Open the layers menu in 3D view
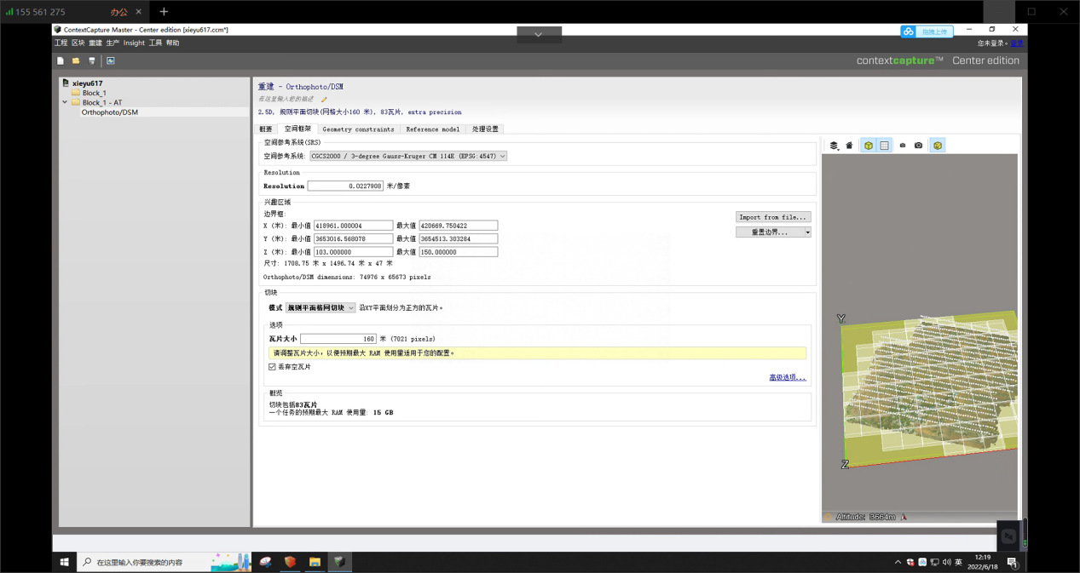 coord(834,146)
